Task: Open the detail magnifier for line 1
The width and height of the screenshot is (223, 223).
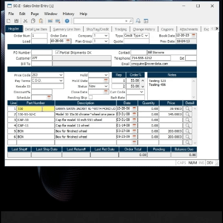Action: (187, 109)
